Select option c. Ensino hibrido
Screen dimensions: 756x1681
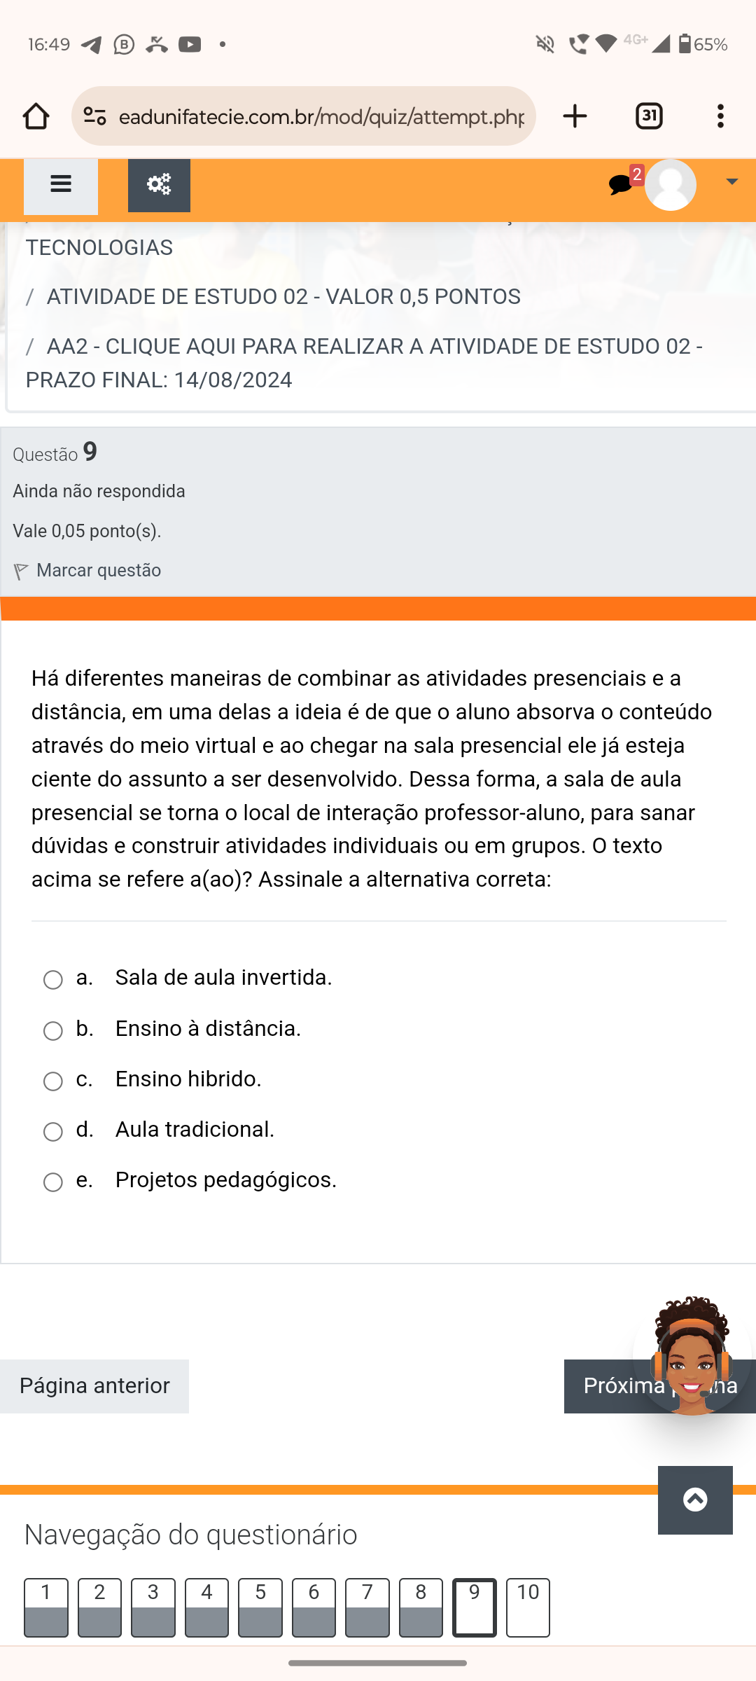pyautogui.click(x=53, y=1081)
